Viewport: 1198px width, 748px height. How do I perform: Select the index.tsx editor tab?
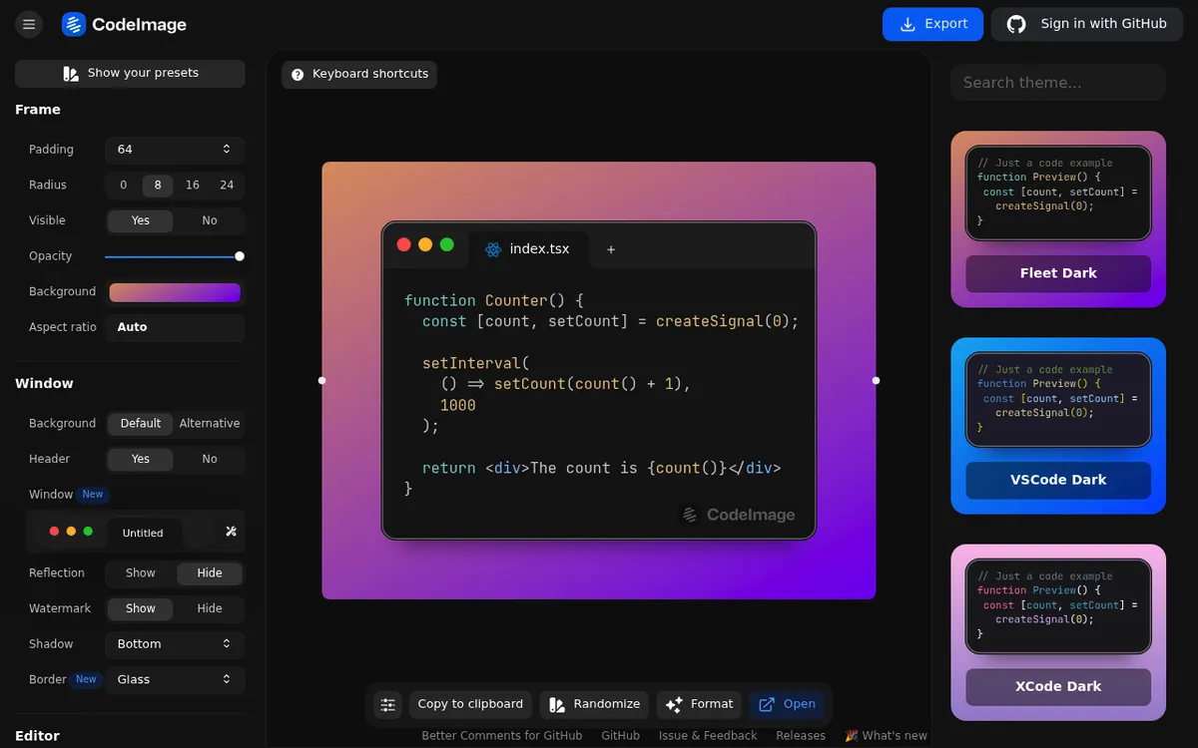528,249
